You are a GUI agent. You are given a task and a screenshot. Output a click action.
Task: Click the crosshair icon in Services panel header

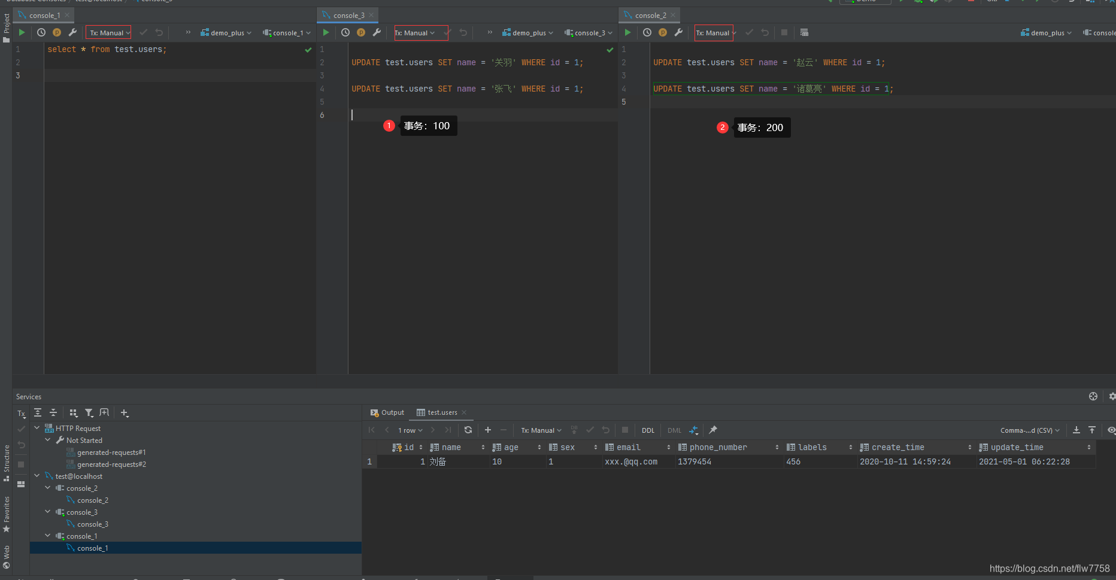pos(1093,396)
